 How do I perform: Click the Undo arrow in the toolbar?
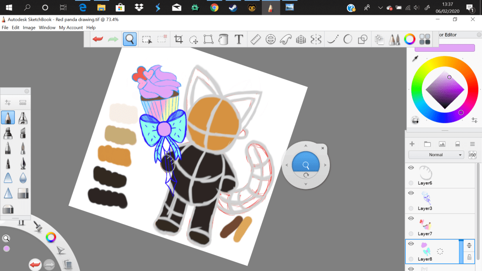(x=97, y=39)
